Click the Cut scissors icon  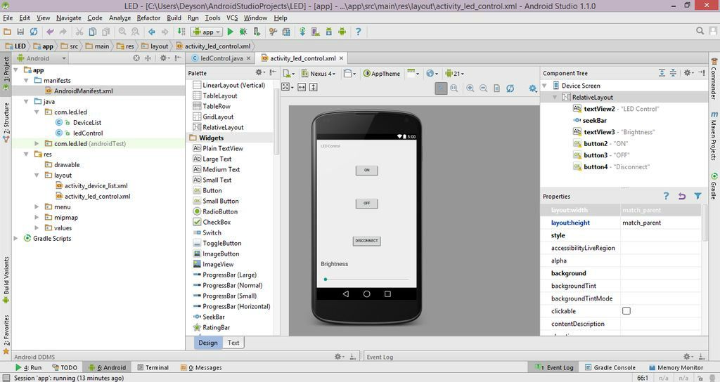coord(79,32)
